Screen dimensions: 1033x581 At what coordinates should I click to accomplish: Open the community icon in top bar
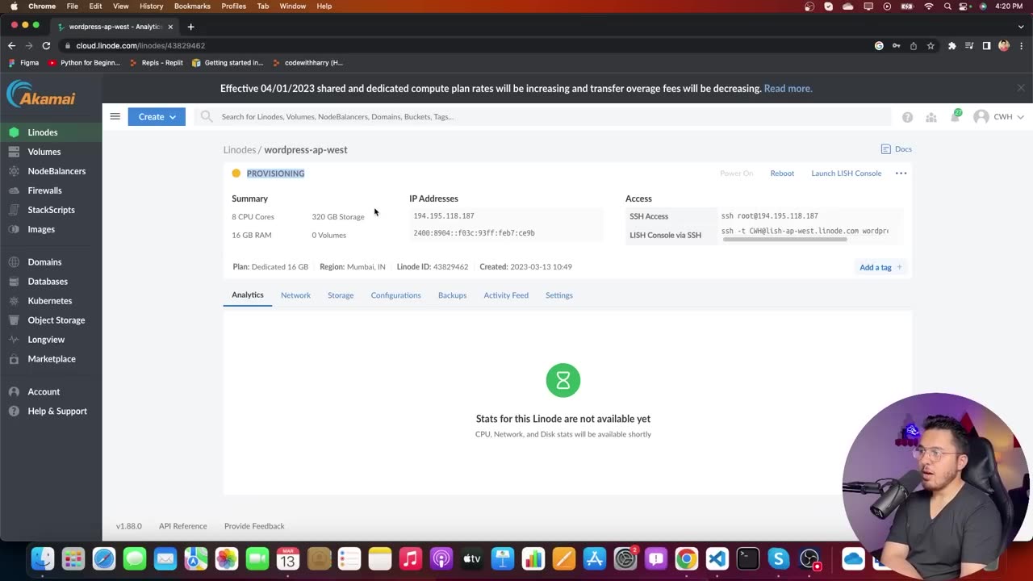(931, 117)
